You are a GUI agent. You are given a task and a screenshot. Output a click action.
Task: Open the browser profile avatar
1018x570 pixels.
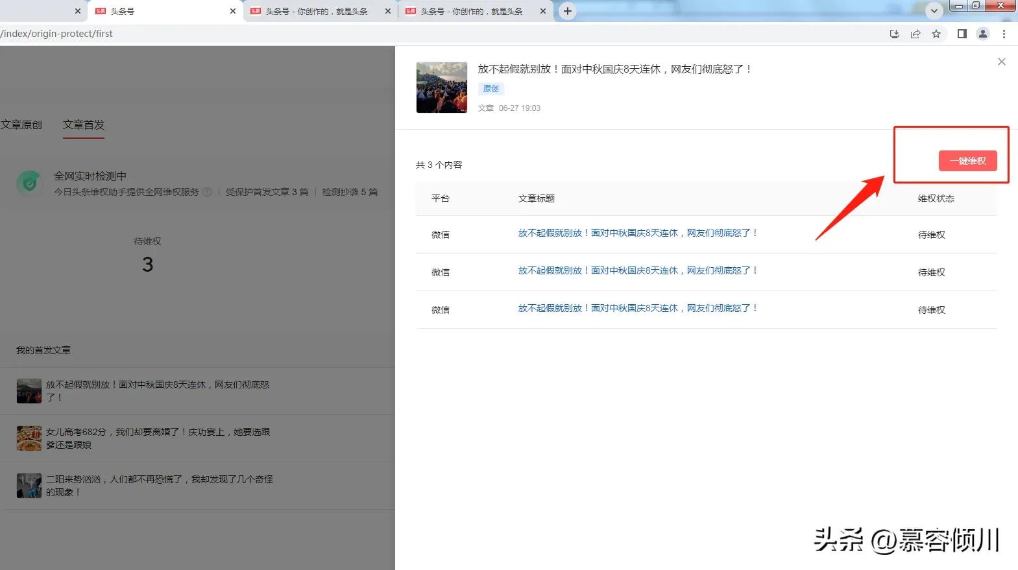pyautogui.click(x=983, y=34)
